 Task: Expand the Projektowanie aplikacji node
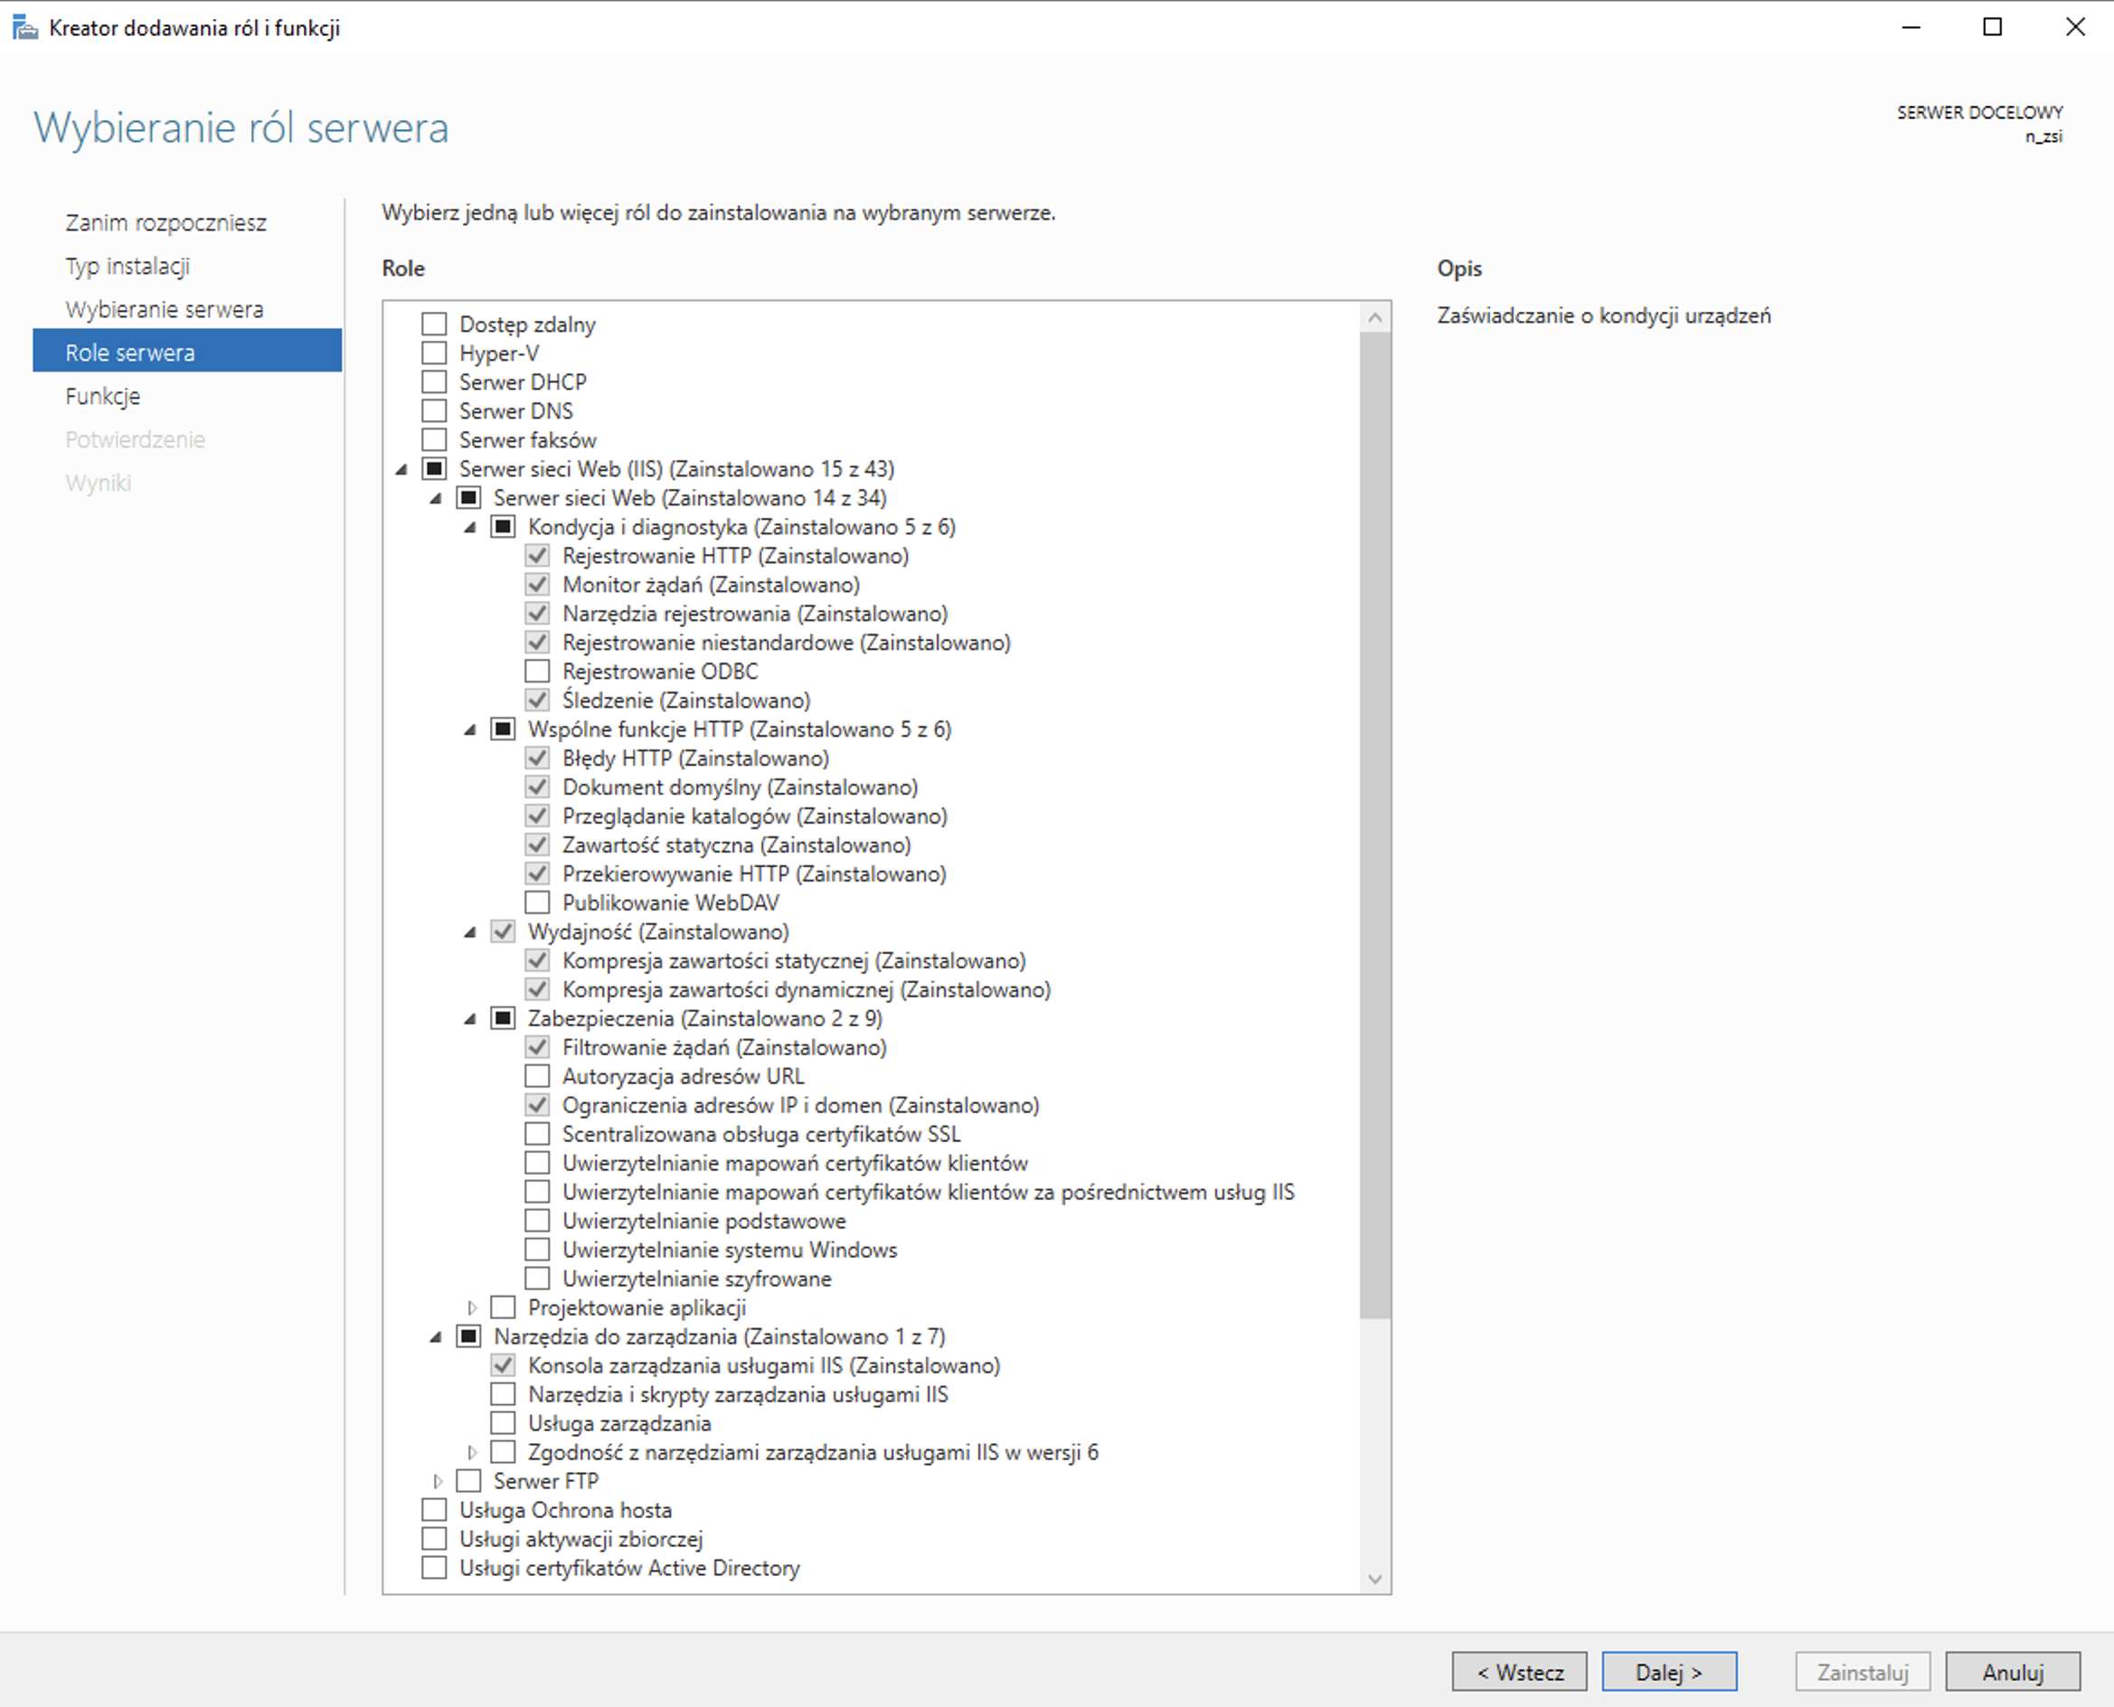[472, 1307]
